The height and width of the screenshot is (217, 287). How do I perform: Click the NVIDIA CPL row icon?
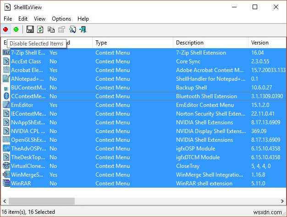(x=6, y=131)
